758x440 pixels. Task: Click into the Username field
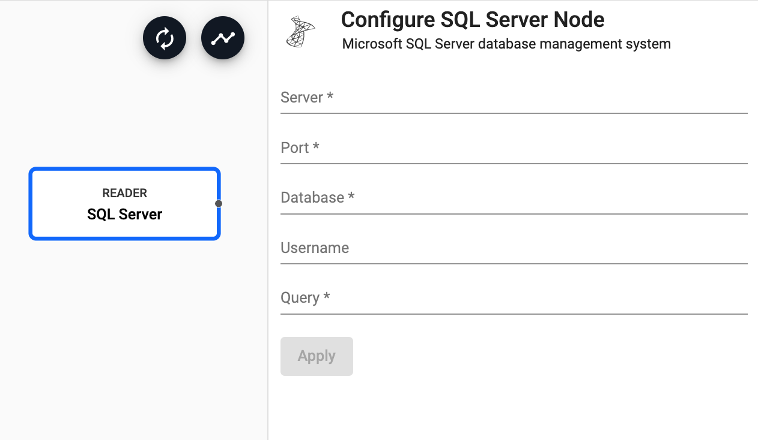coord(514,248)
